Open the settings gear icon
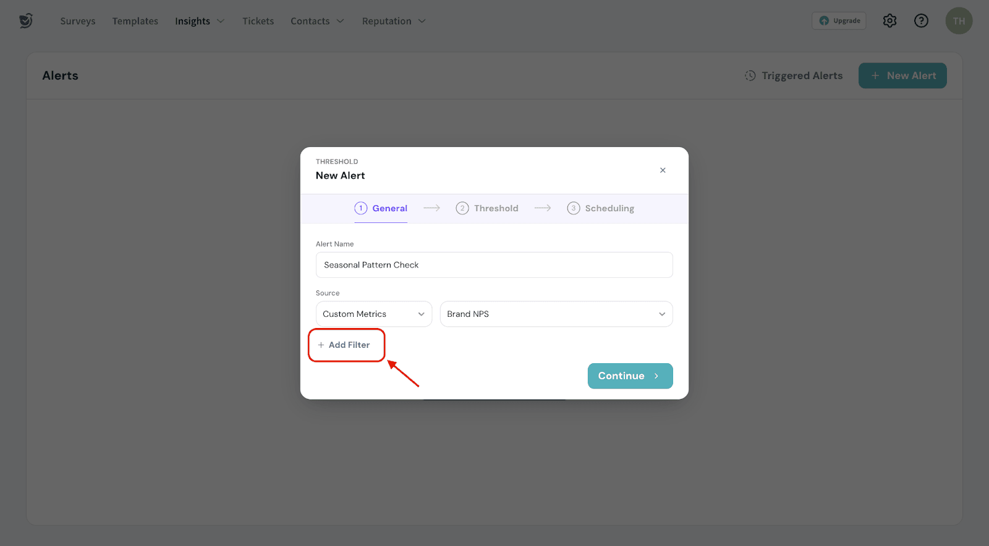 (x=889, y=21)
